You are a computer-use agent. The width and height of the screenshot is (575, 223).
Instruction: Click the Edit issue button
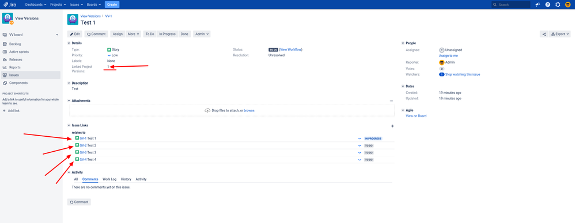(75, 34)
